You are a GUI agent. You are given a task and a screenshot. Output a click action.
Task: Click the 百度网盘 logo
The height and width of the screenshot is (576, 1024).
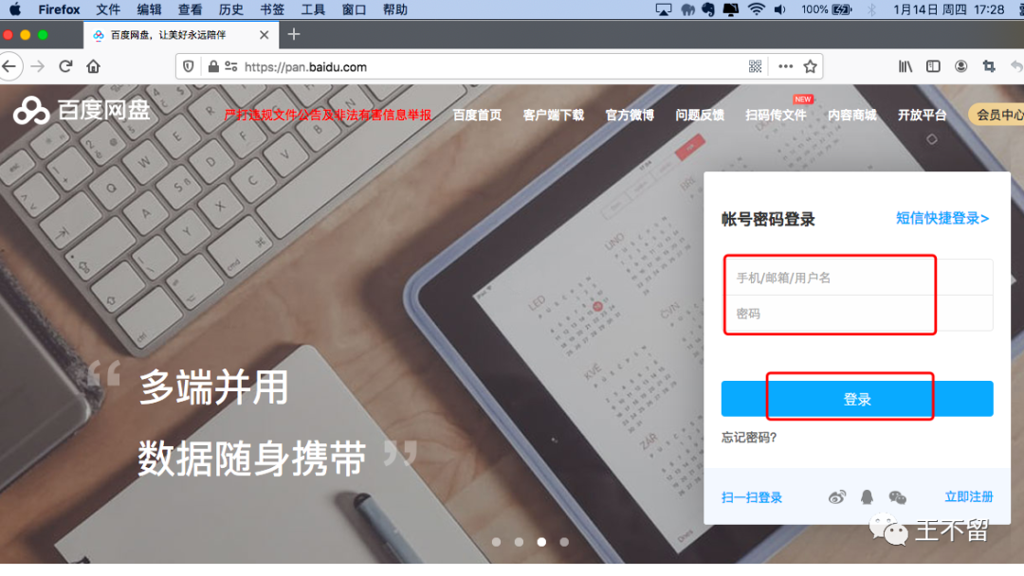(x=82, y=110)
